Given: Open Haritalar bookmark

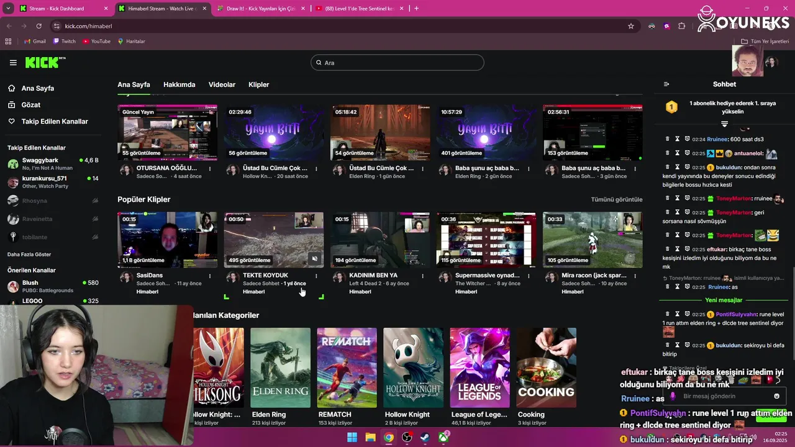Looking at the screenshot, I should 131,42.
